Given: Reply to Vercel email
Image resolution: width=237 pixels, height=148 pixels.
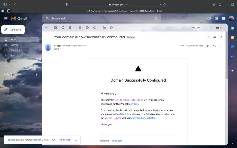Looking at the screenshot, I should 214,46.
